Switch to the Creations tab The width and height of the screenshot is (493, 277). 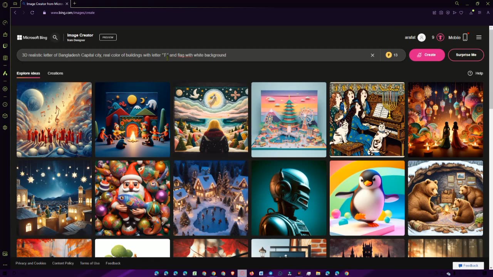pyautogui.click(x=55, y=73)
